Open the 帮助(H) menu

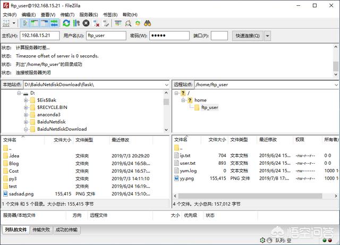pyautogui.click(x=130, y=14)
